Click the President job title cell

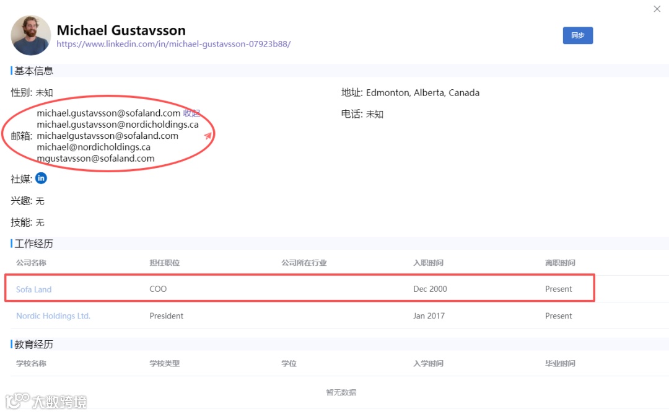pos(167,316)
